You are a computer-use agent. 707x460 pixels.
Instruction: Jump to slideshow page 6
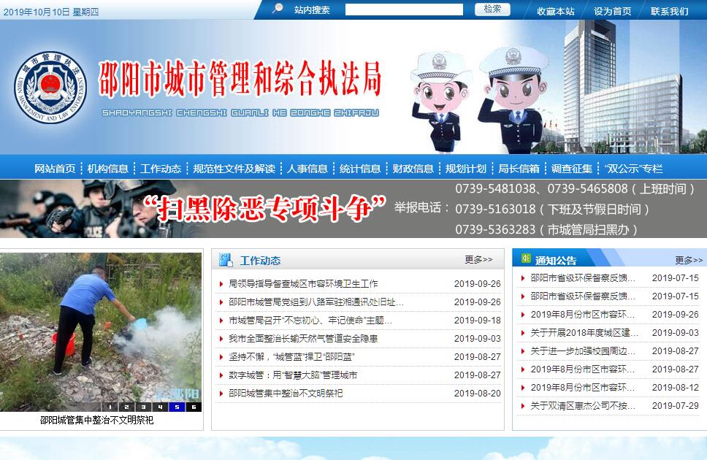tap(194, 407)
